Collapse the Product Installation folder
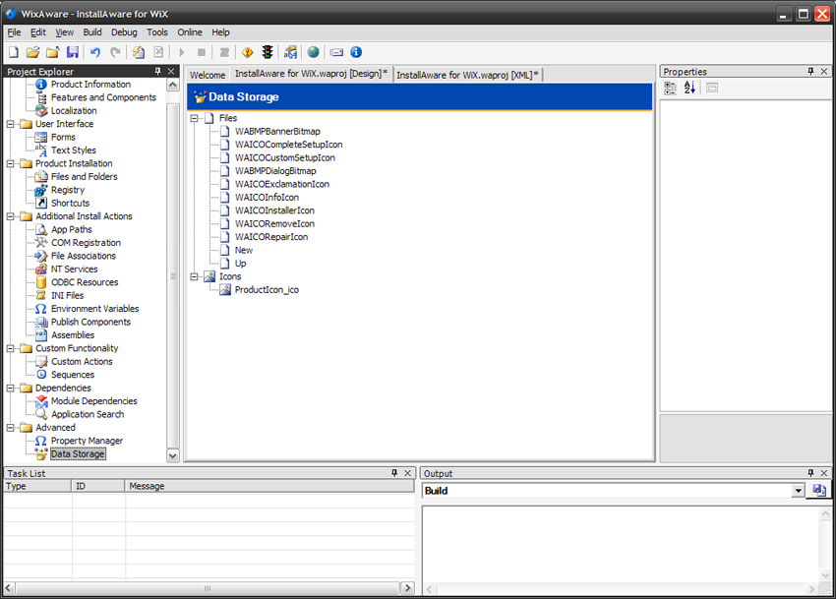Image resolution: width=836 pixels, height=599 pixels. (x=10, y=163)
